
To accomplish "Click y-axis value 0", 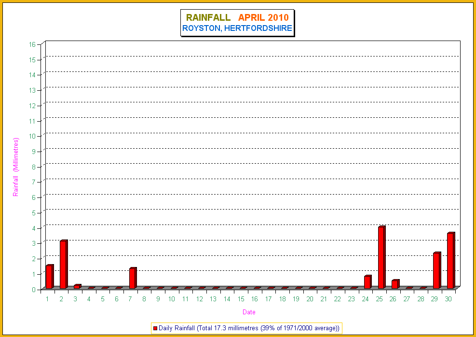I will tap(34, 289).
